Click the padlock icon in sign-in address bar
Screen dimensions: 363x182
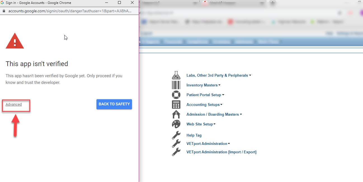[x=3, y=11]
